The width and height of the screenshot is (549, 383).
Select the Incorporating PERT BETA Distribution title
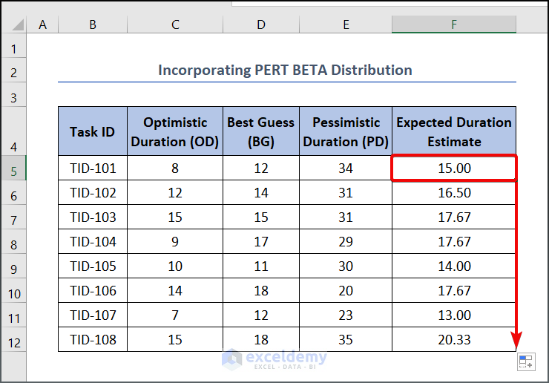[x=286, y=71]
